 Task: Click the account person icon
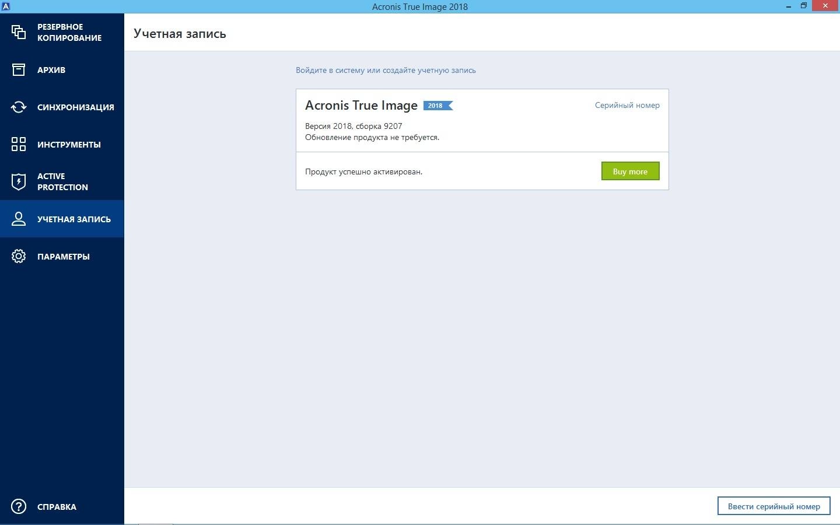[x=19, y=219]
